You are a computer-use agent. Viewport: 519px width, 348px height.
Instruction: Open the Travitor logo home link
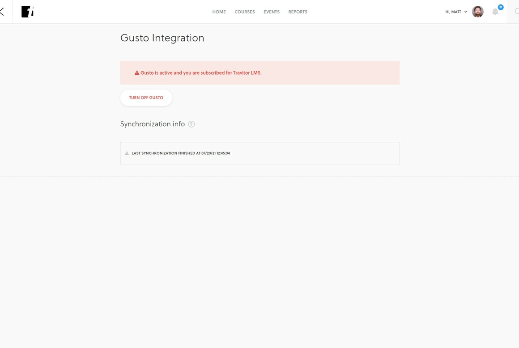[27, 12]
